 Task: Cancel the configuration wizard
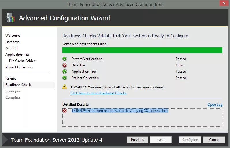click(x=214, y=140)
